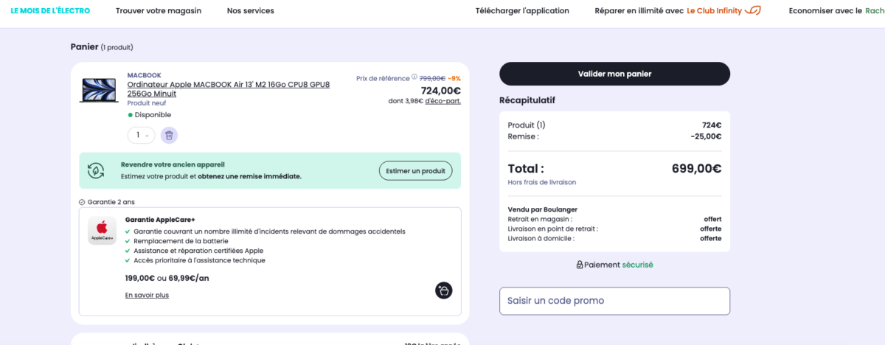Open Trouver votre magasin menu item

[x=159, y=11]
